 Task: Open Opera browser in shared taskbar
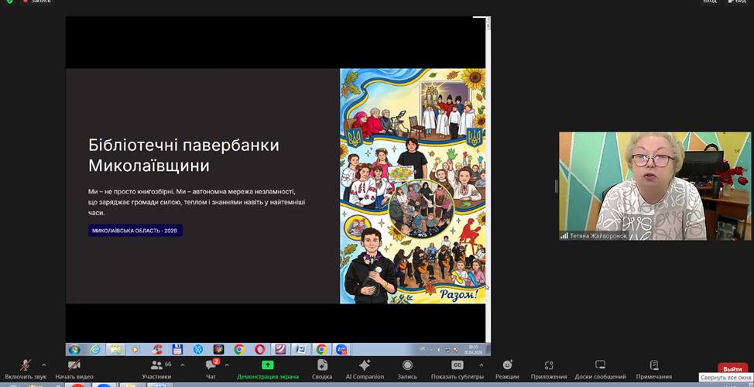(x=259, y=350)
